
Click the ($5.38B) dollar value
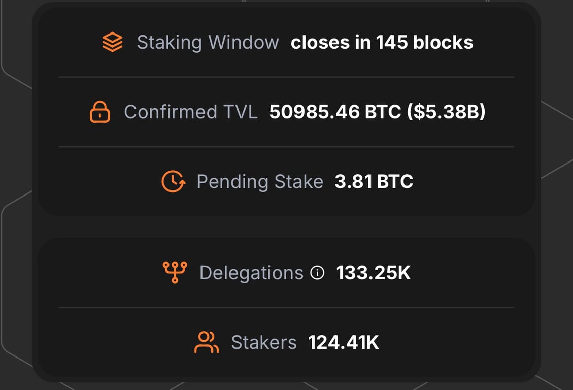[x=446, y=112]
